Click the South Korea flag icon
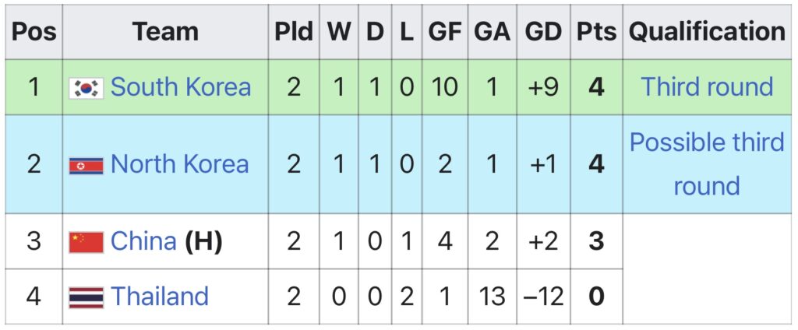 point(86,87)
